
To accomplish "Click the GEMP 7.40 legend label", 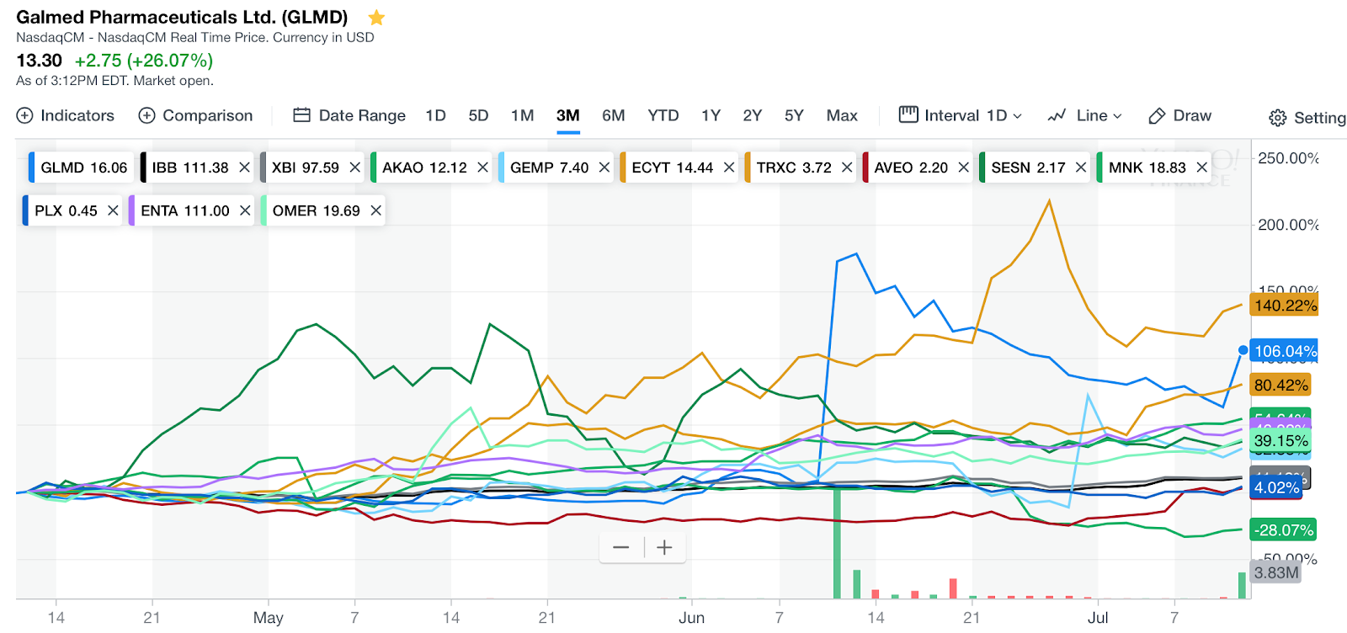I will tap(550, 168).
